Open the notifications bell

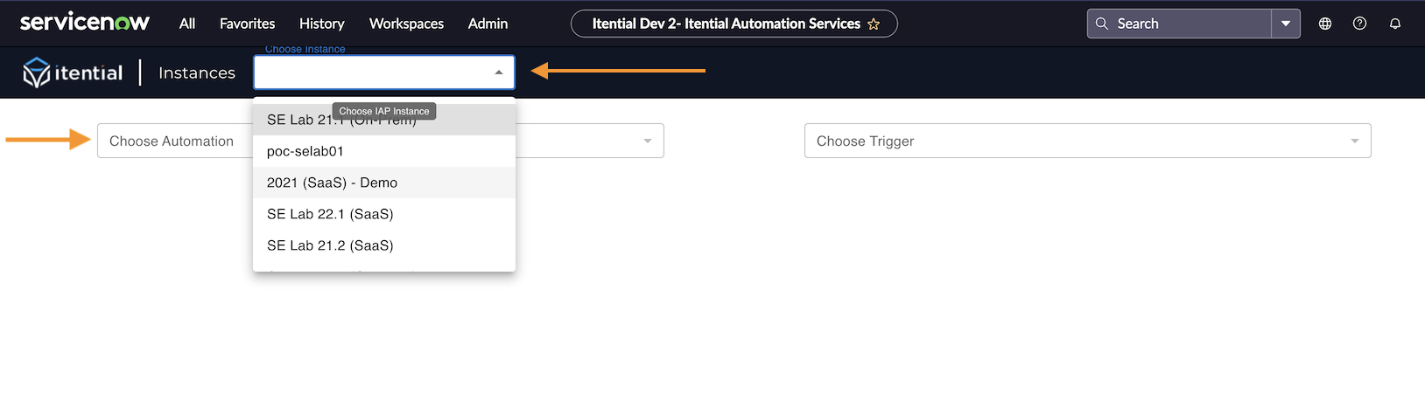(1395, 24)
